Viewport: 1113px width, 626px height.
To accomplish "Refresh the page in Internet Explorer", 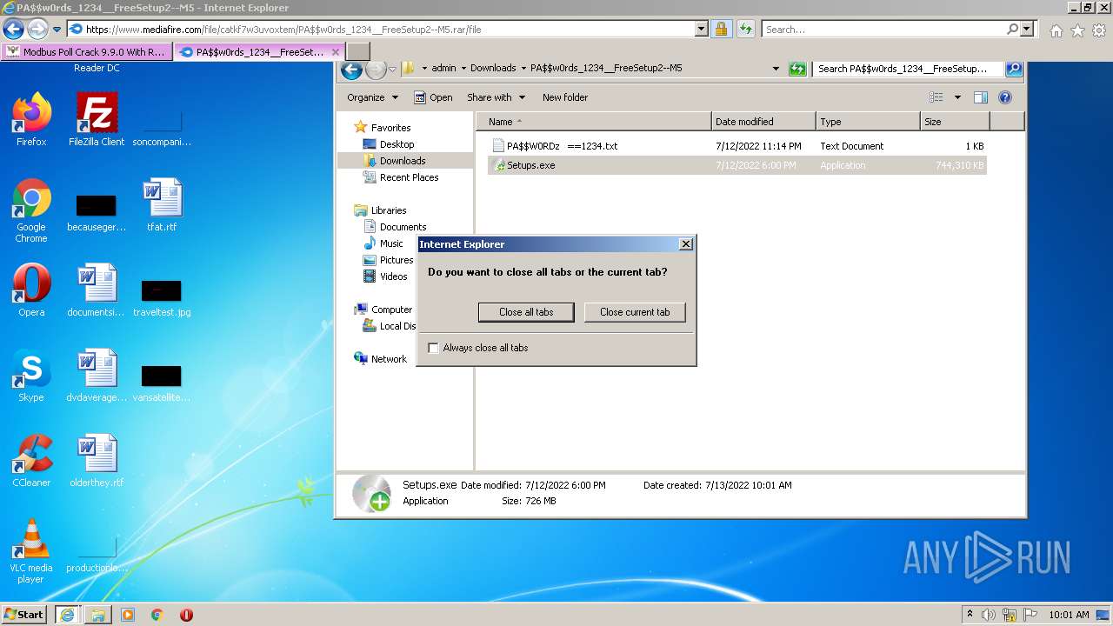I will click(x=745, y=29).
